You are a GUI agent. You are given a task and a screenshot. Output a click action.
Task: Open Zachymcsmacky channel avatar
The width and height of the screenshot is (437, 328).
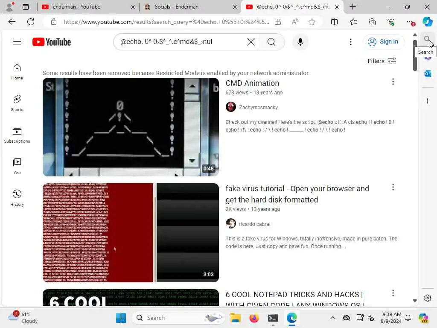[x=231, y=107]
